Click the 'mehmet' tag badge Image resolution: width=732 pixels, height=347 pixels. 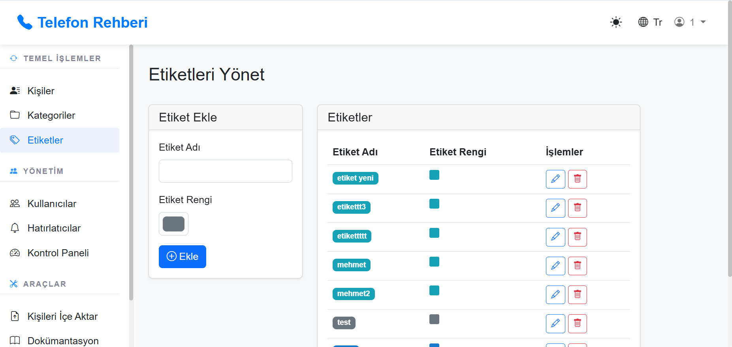[x=351, y=265]
